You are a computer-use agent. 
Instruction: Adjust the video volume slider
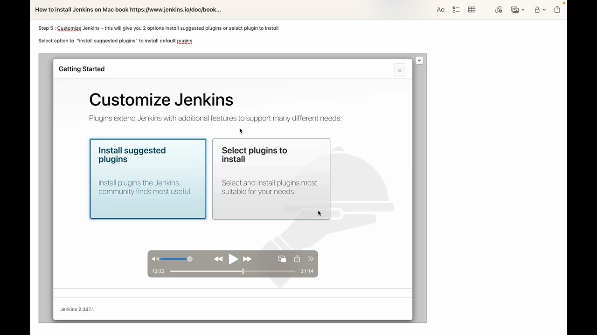pyautogui.click(x=176, y=259)
